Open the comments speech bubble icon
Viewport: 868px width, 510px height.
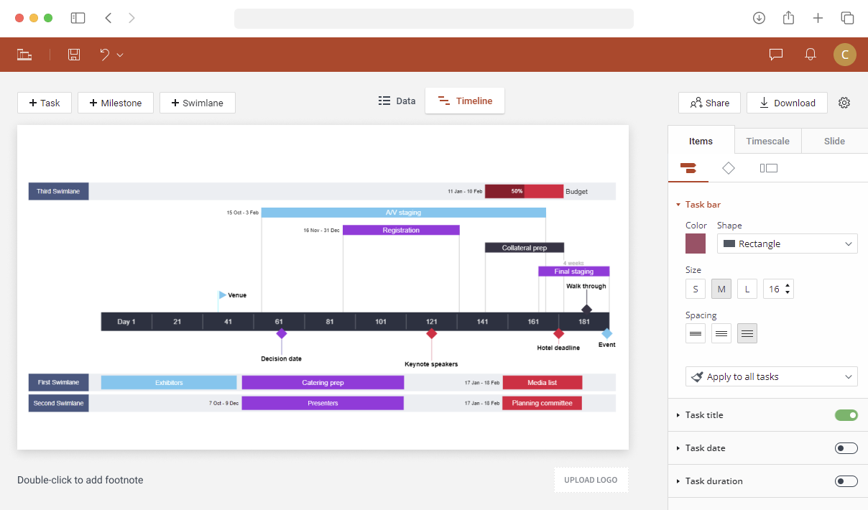point(776,55)
